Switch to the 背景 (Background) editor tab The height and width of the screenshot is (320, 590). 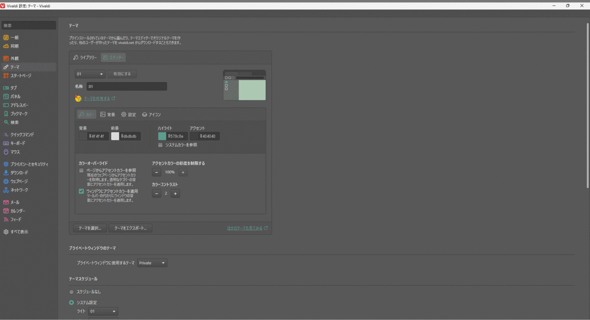[108, 115]
